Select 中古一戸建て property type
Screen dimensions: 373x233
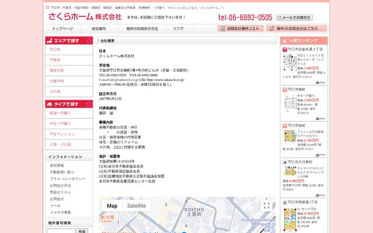click(69, 123)
